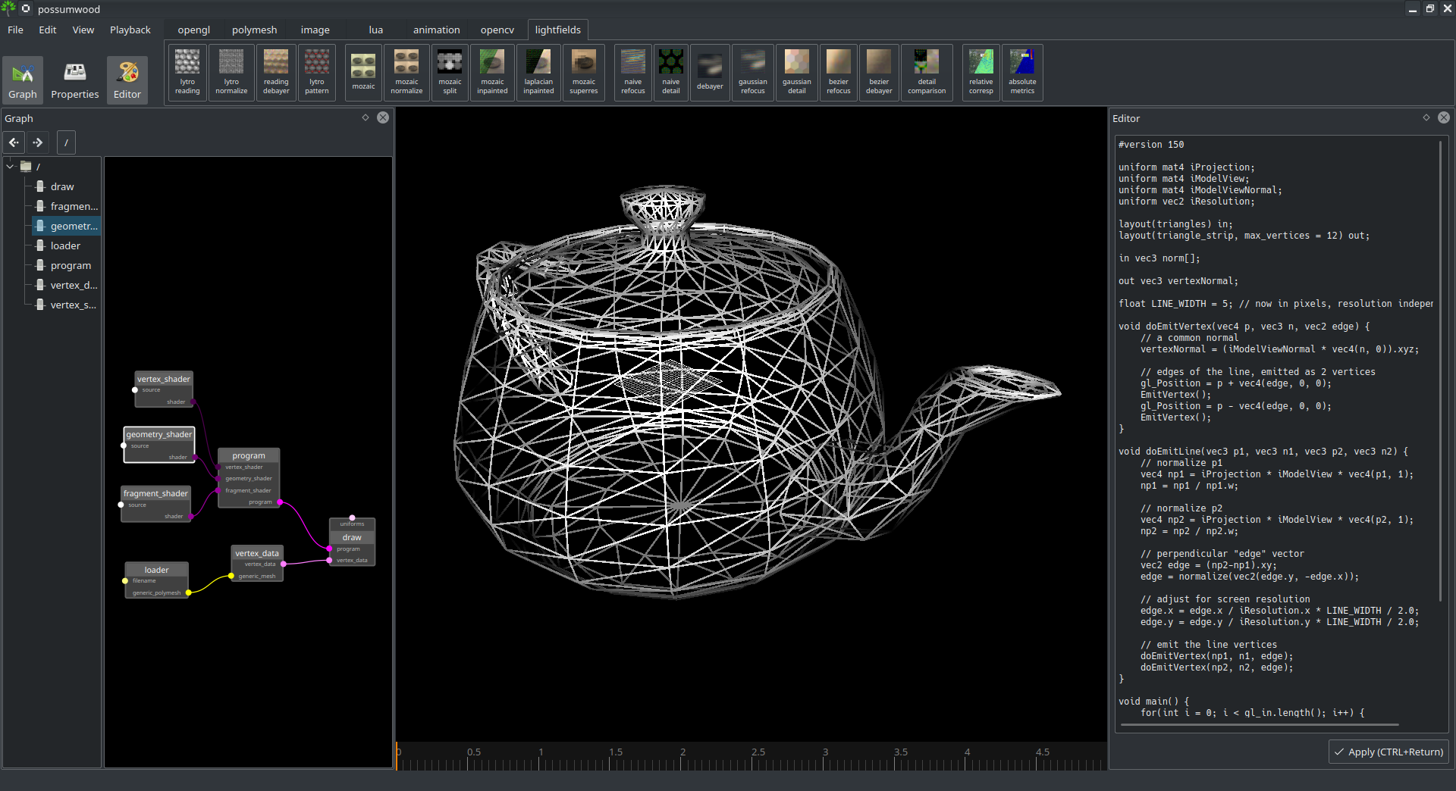Select the lightfields tab
Screen dimensions: 1456x791
point(558,30)
